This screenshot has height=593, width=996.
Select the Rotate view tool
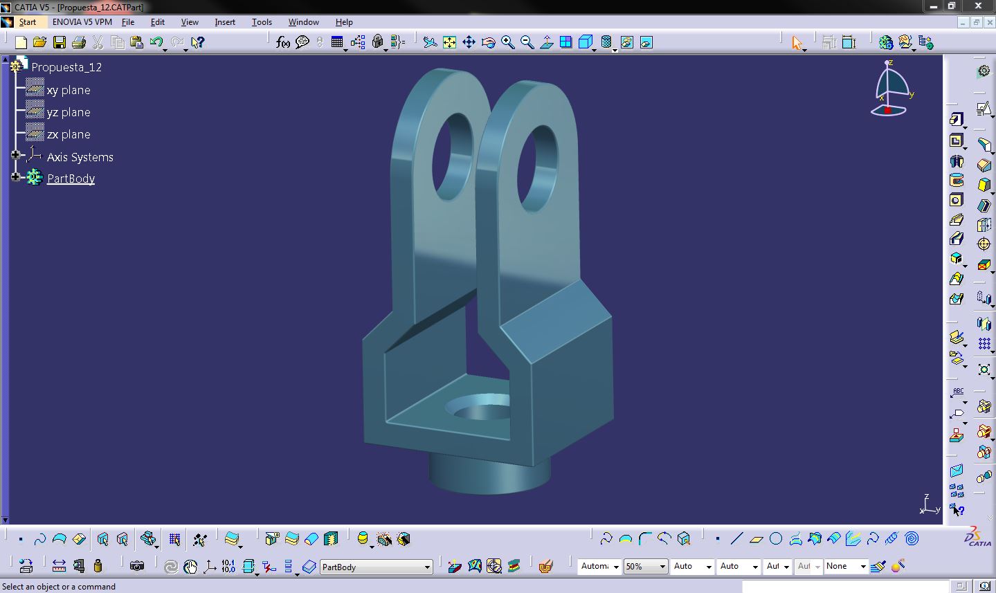click(x=488, y=42)
